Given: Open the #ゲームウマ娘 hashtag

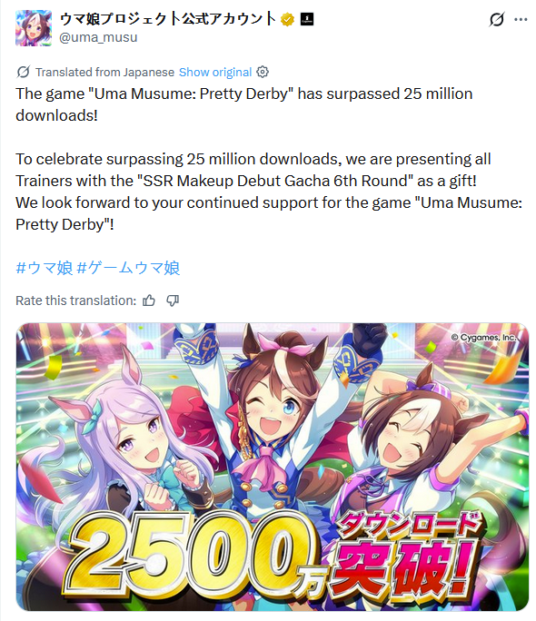Looking at the screenshot, I should tap(128, 268).
